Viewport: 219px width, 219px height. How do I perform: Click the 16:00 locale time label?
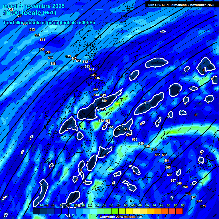tap(22, 13)
